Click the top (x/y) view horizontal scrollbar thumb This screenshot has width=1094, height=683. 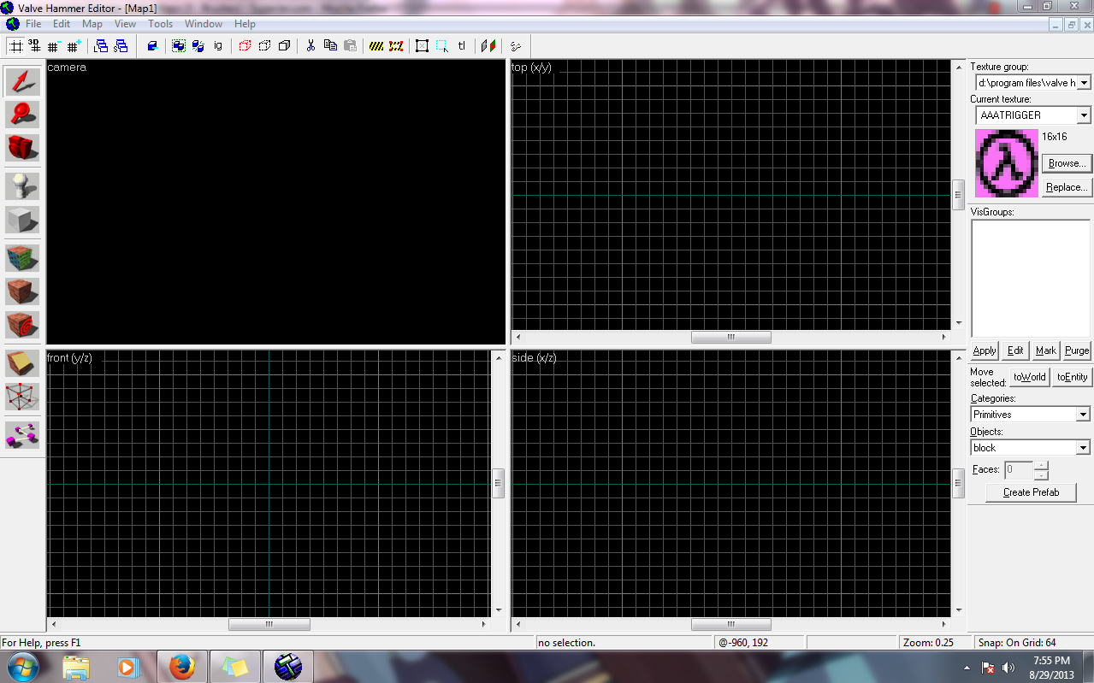point(730,337)
